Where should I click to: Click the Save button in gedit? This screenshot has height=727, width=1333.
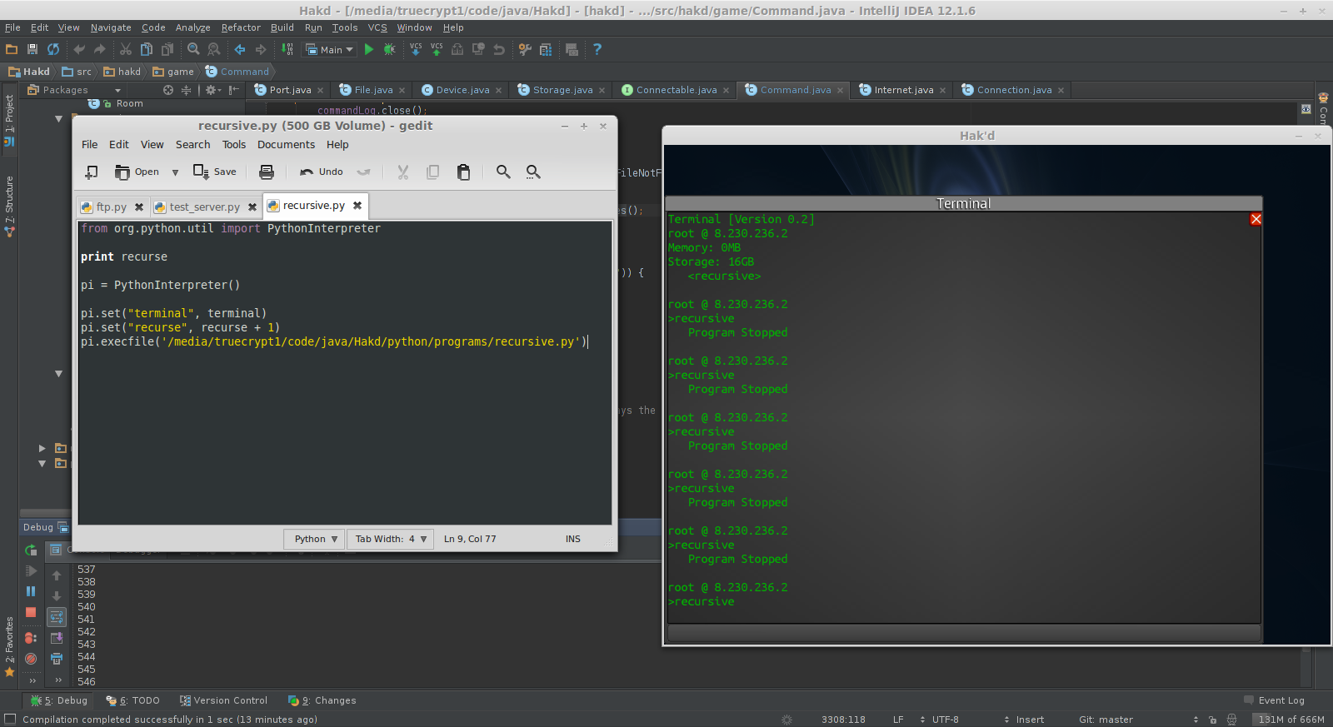click(215, 172)
